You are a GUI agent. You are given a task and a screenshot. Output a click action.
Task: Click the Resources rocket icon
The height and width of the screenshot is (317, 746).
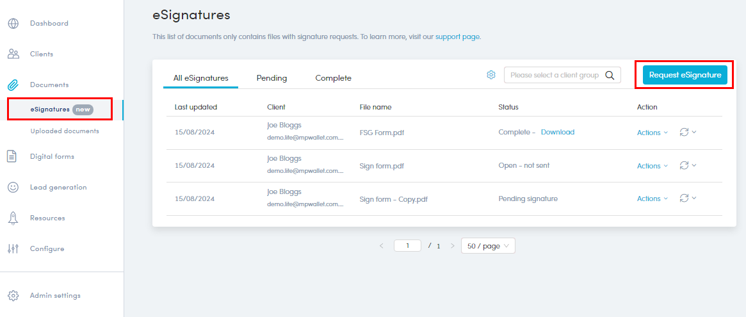click(x=13, y=218)
